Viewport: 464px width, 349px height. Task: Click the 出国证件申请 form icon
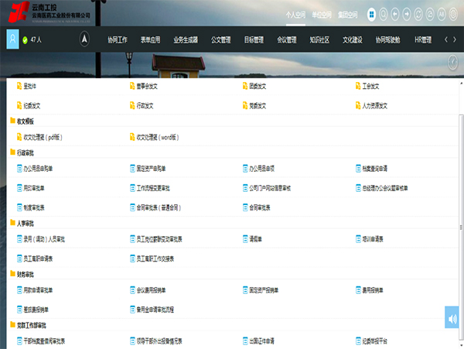(245, 341)
